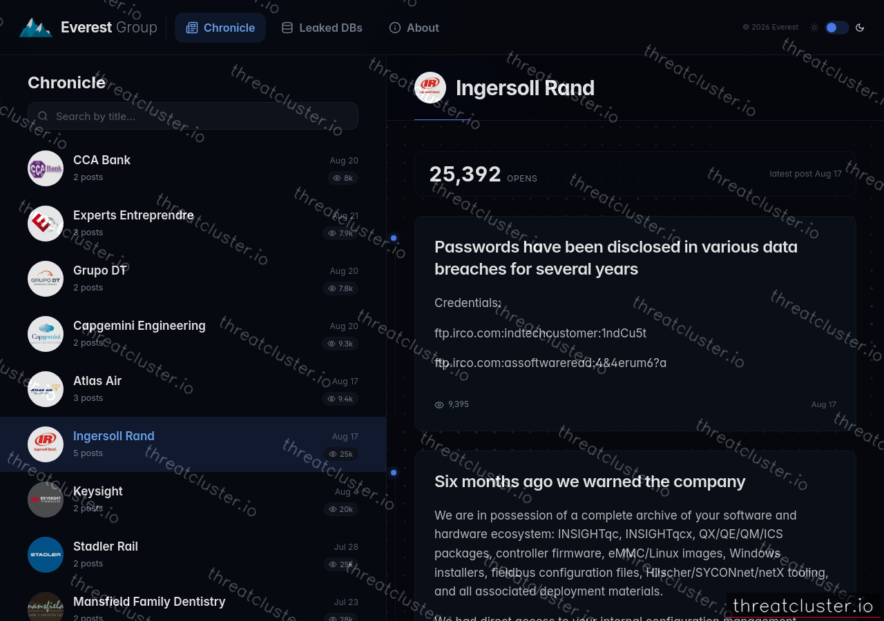Toggle the light/dark theme switch
The image size is (884, 621).
(x=836, y=28)
